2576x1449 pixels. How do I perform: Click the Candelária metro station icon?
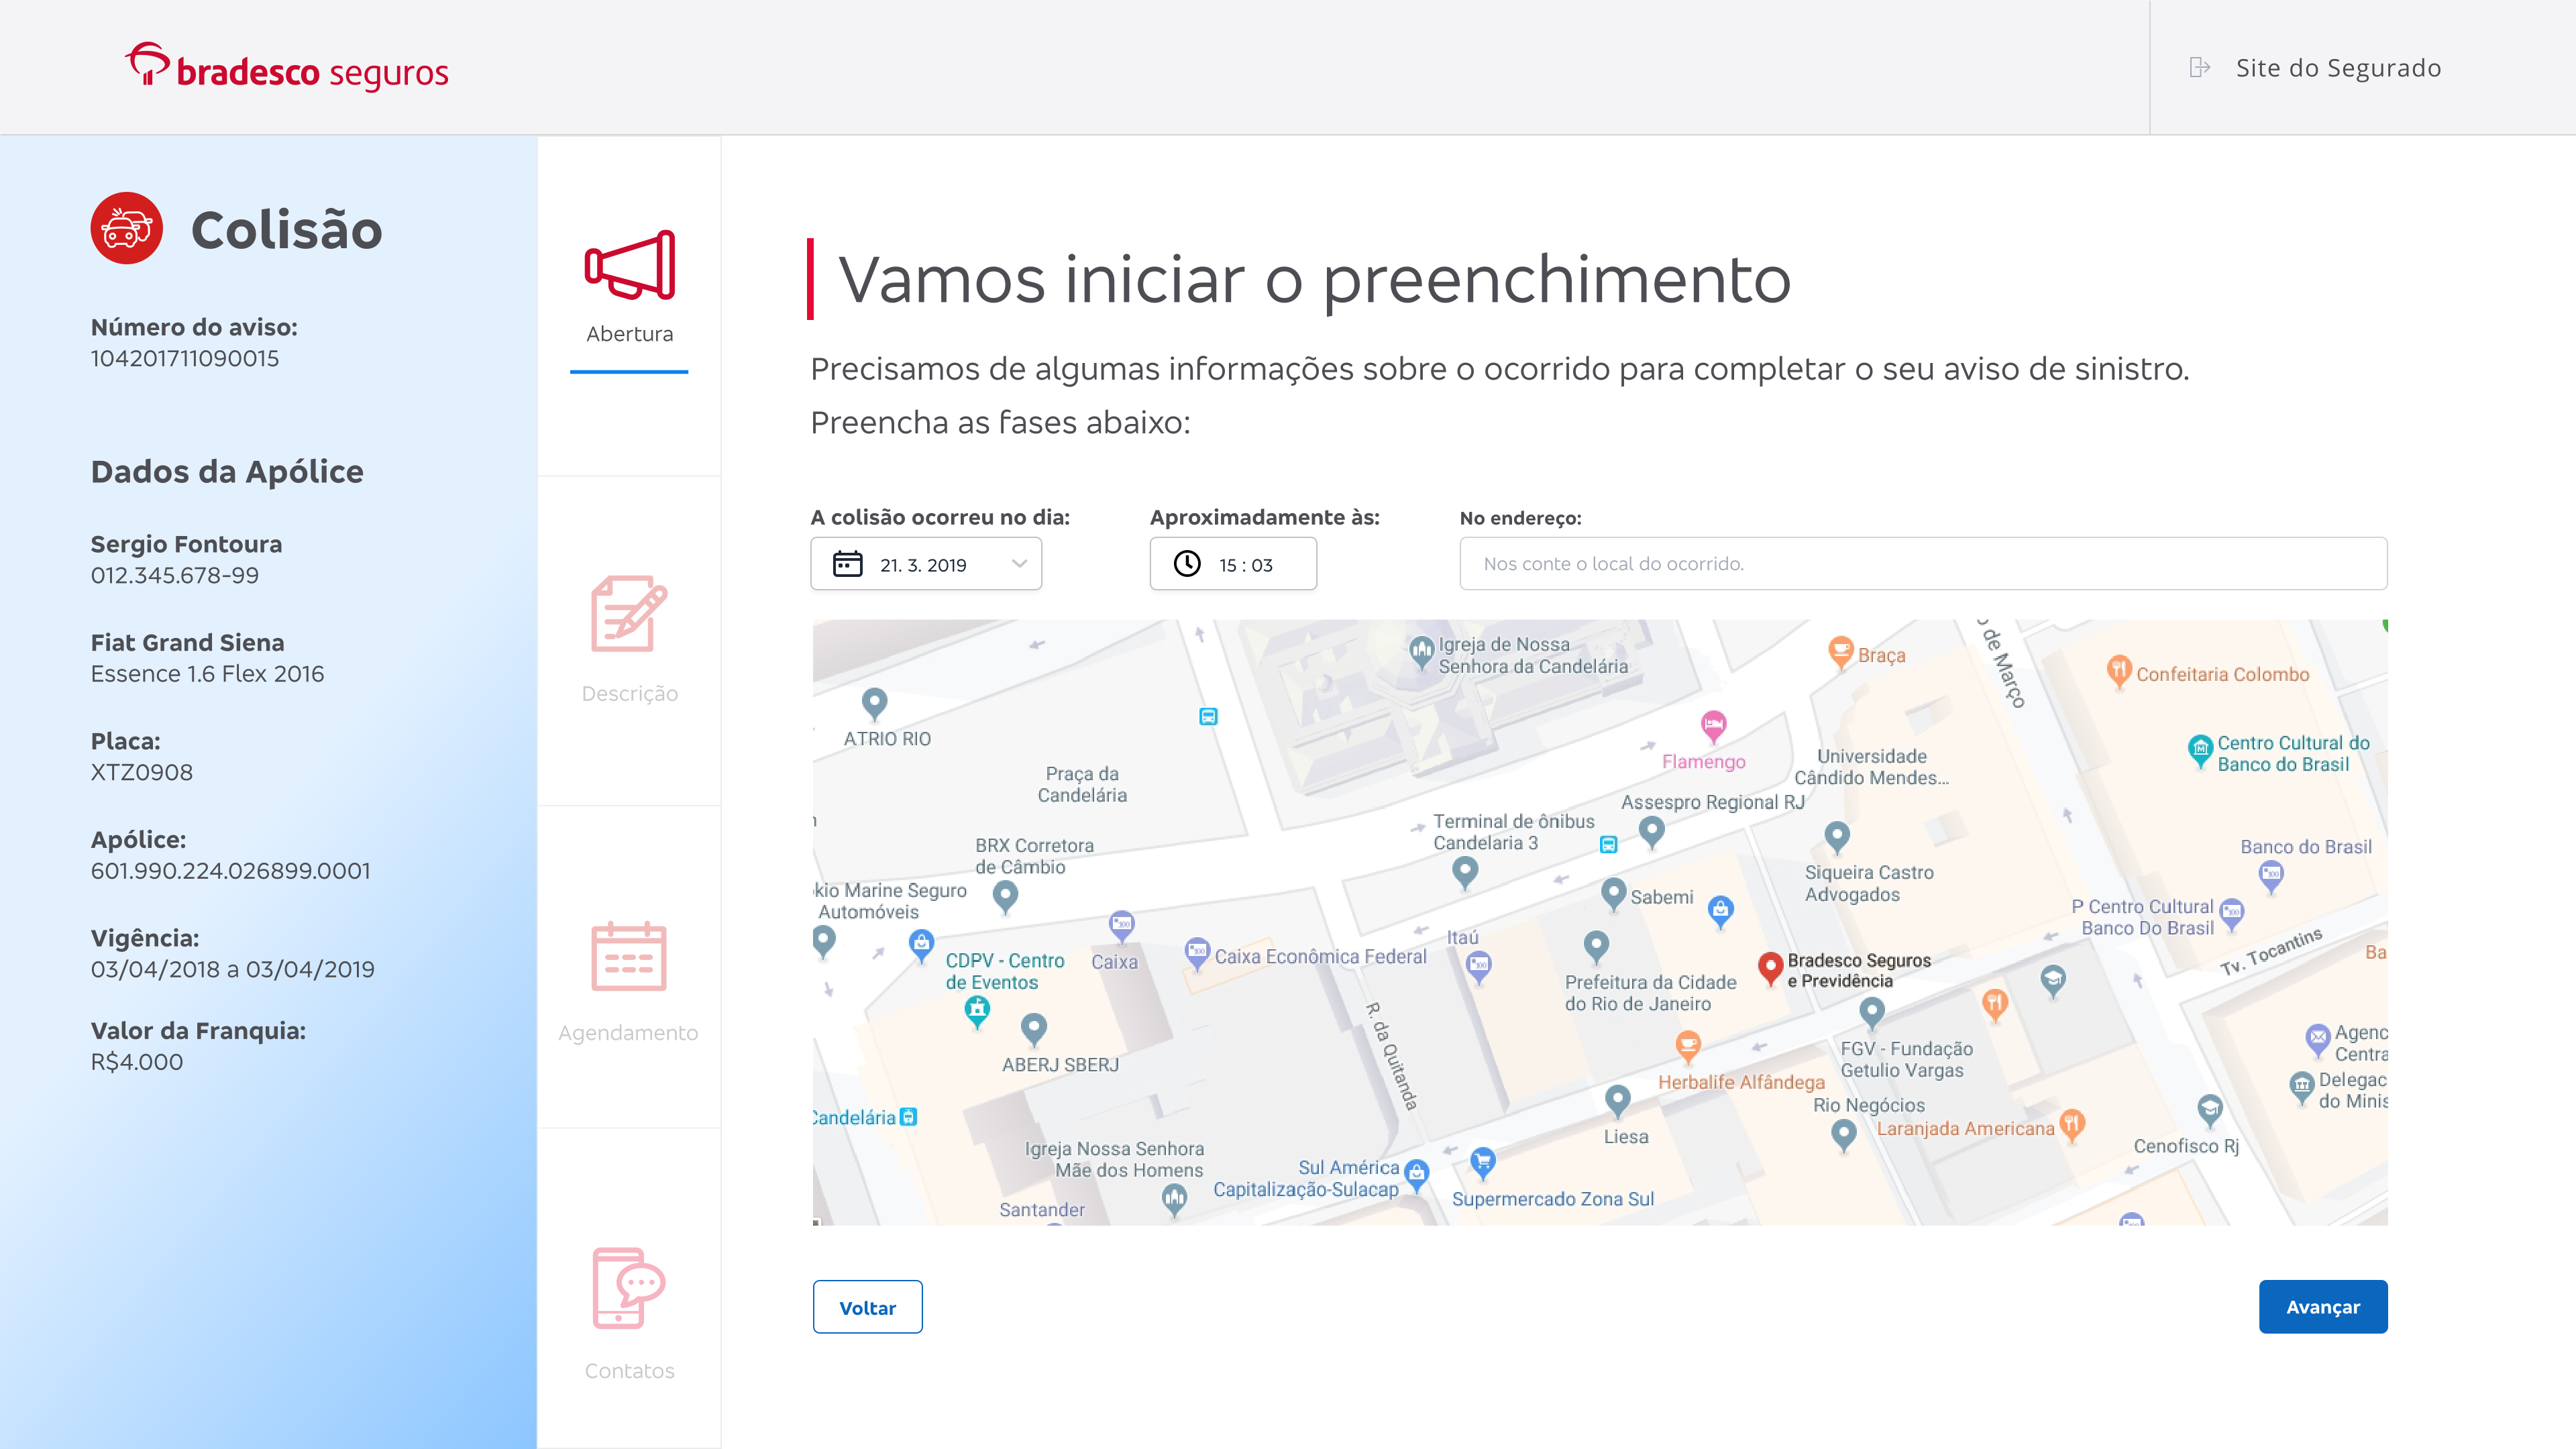908,1117
